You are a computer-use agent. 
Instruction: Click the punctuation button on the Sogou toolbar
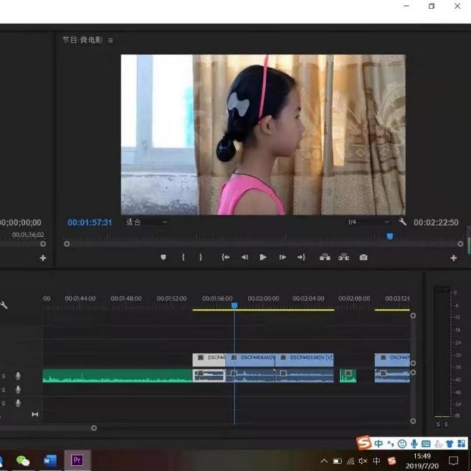tap(391, 444)
